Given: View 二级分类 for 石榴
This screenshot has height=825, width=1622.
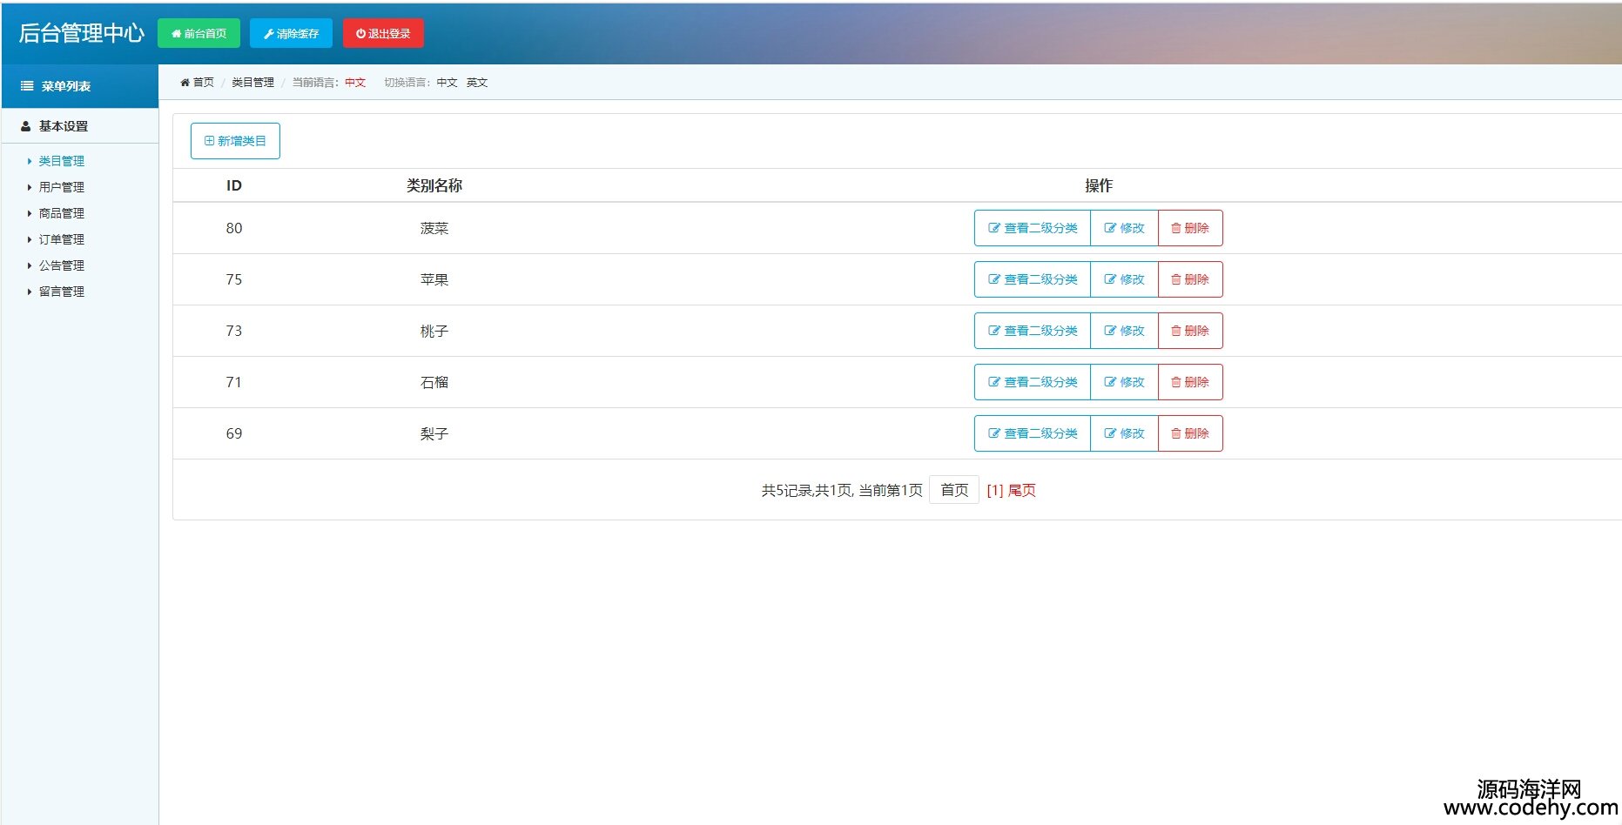Looking at the screenshot, I should (1033, 382).
